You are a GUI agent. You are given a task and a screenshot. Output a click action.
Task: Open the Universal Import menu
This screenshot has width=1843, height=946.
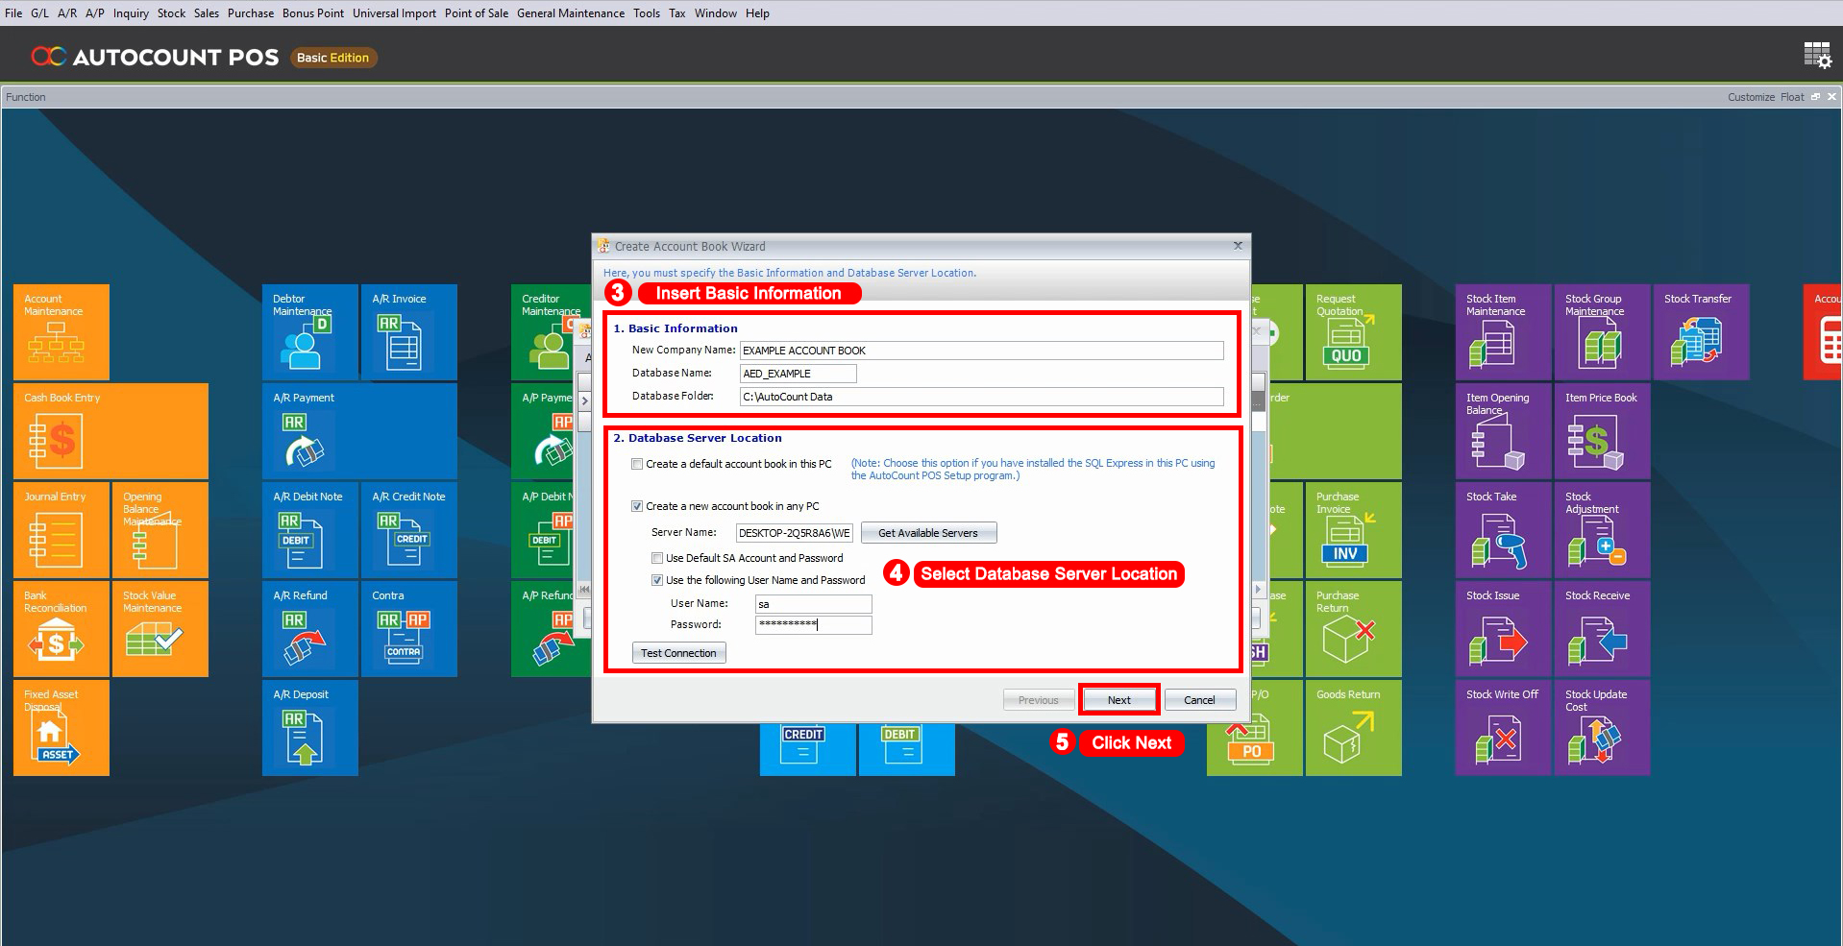[x=394, y=13]
